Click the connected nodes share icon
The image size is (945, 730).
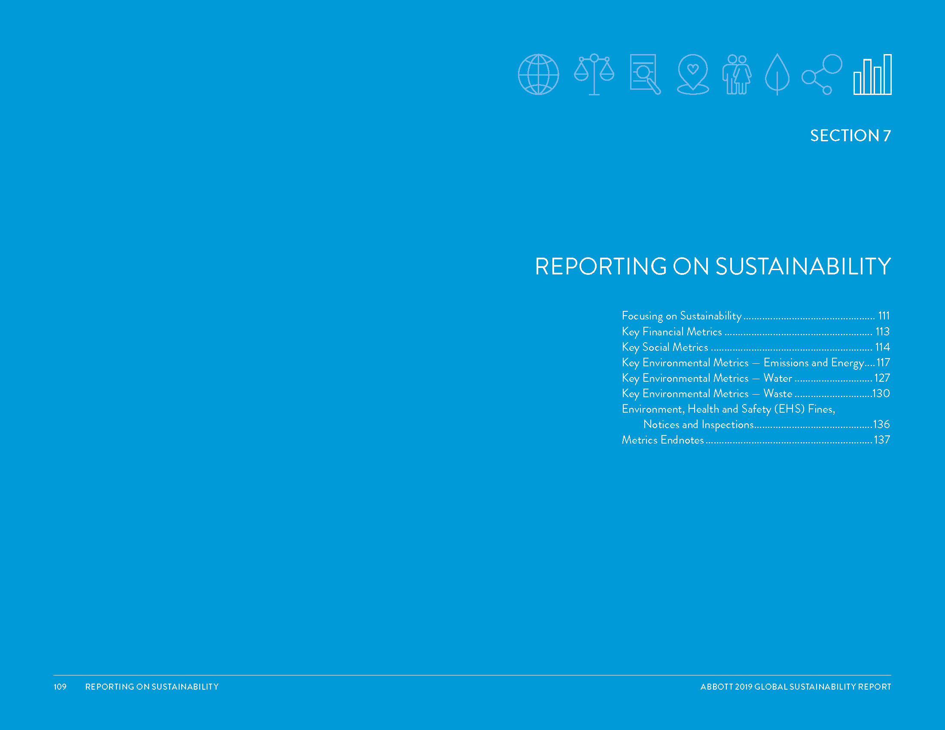(x=822, y=74)
